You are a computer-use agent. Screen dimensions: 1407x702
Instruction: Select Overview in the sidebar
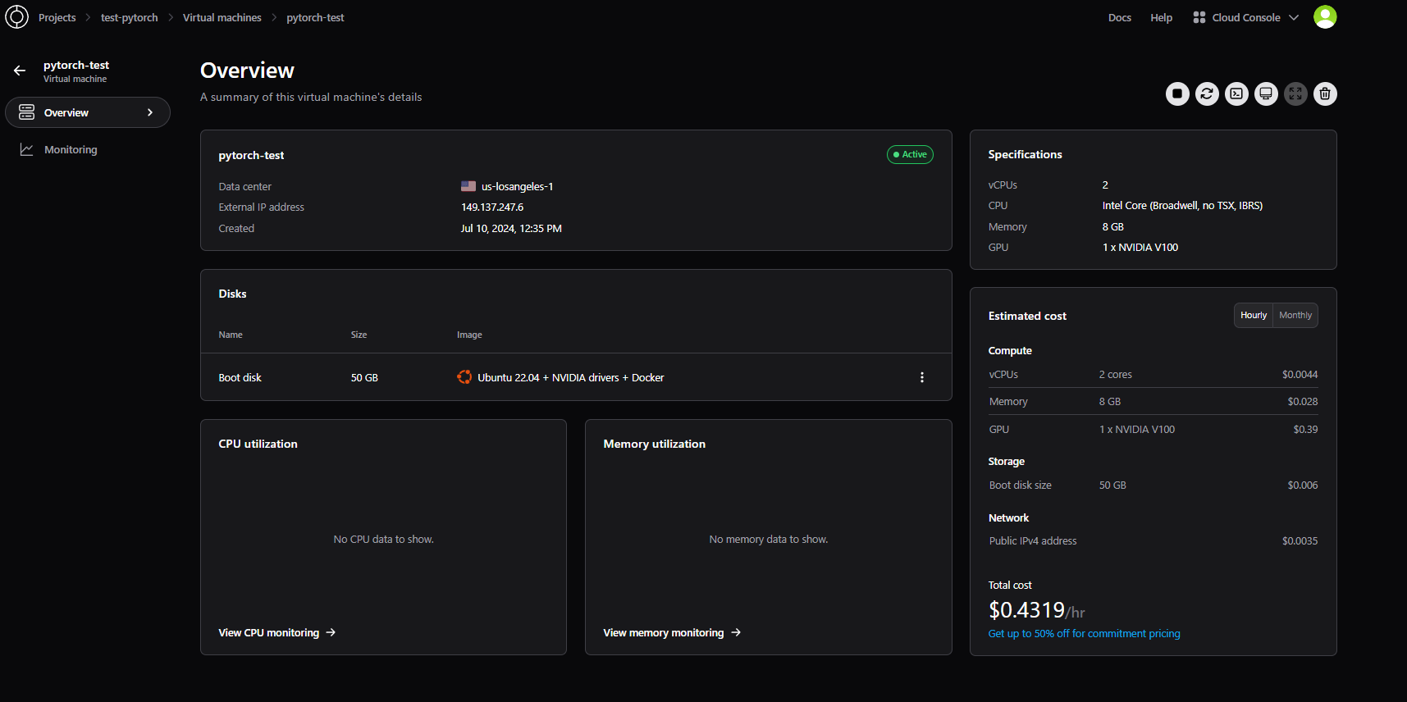(x=88, y=112)
